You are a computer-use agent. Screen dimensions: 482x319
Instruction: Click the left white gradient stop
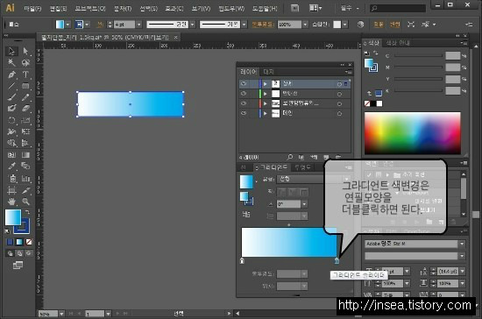pos(242,261)
